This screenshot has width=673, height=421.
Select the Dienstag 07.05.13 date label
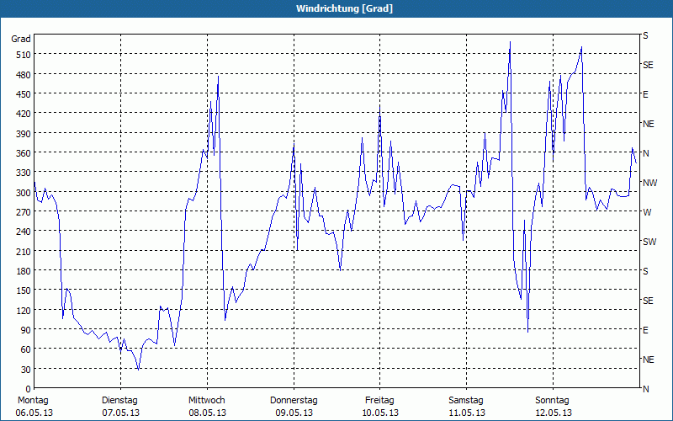(119, 406)
